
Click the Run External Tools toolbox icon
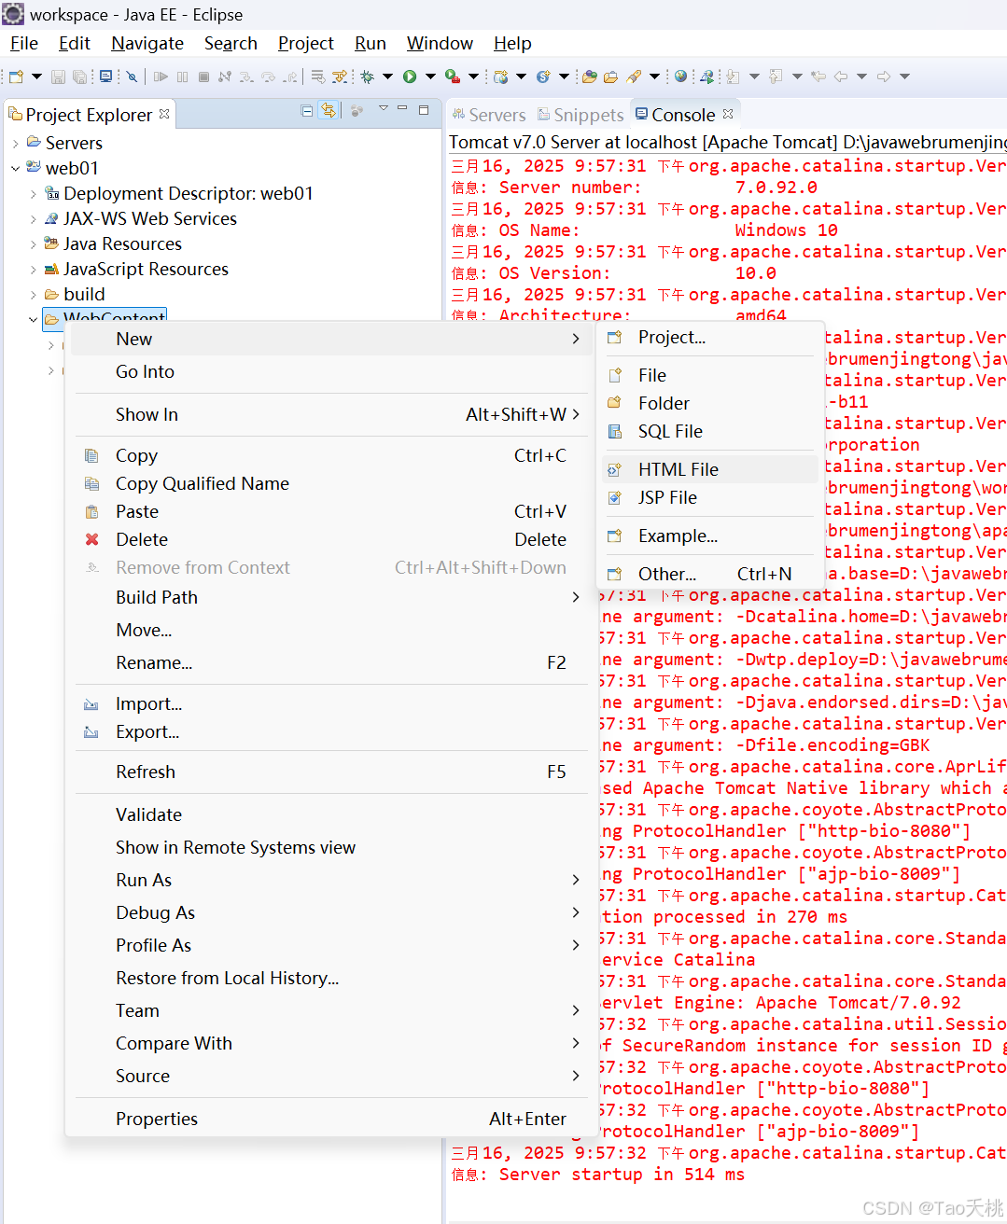click(452, 76)
